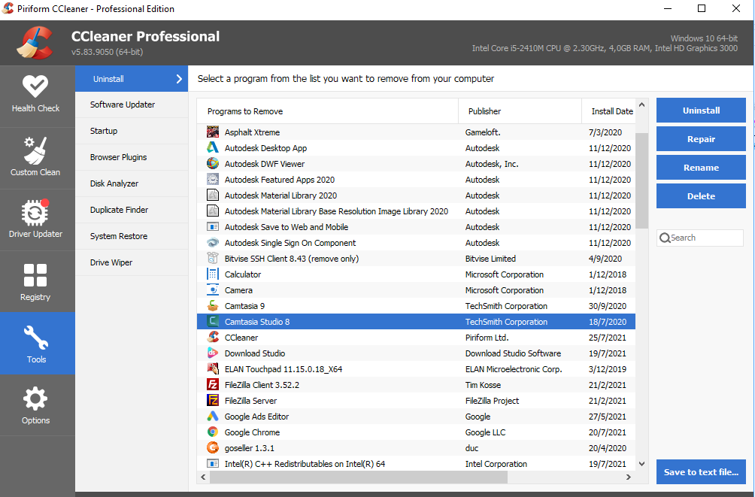755x497 pixels.
Task: Click the horizontal scrollbar thumb
Action: tap(359, 477)
